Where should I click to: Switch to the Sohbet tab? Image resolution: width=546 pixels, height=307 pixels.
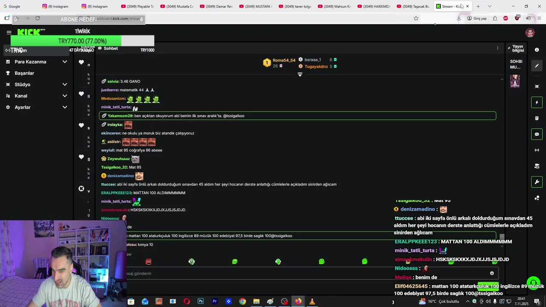click(108, 48)
